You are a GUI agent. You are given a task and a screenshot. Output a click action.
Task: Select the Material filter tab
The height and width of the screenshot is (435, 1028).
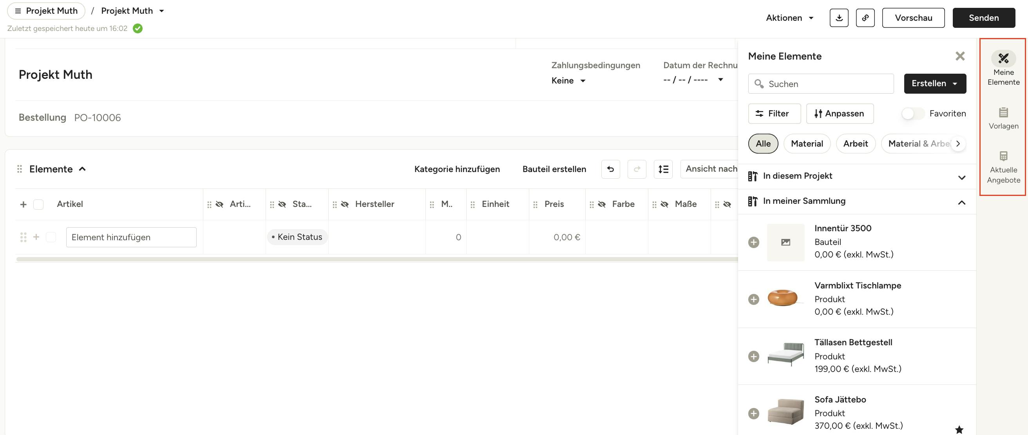point(807,144)
